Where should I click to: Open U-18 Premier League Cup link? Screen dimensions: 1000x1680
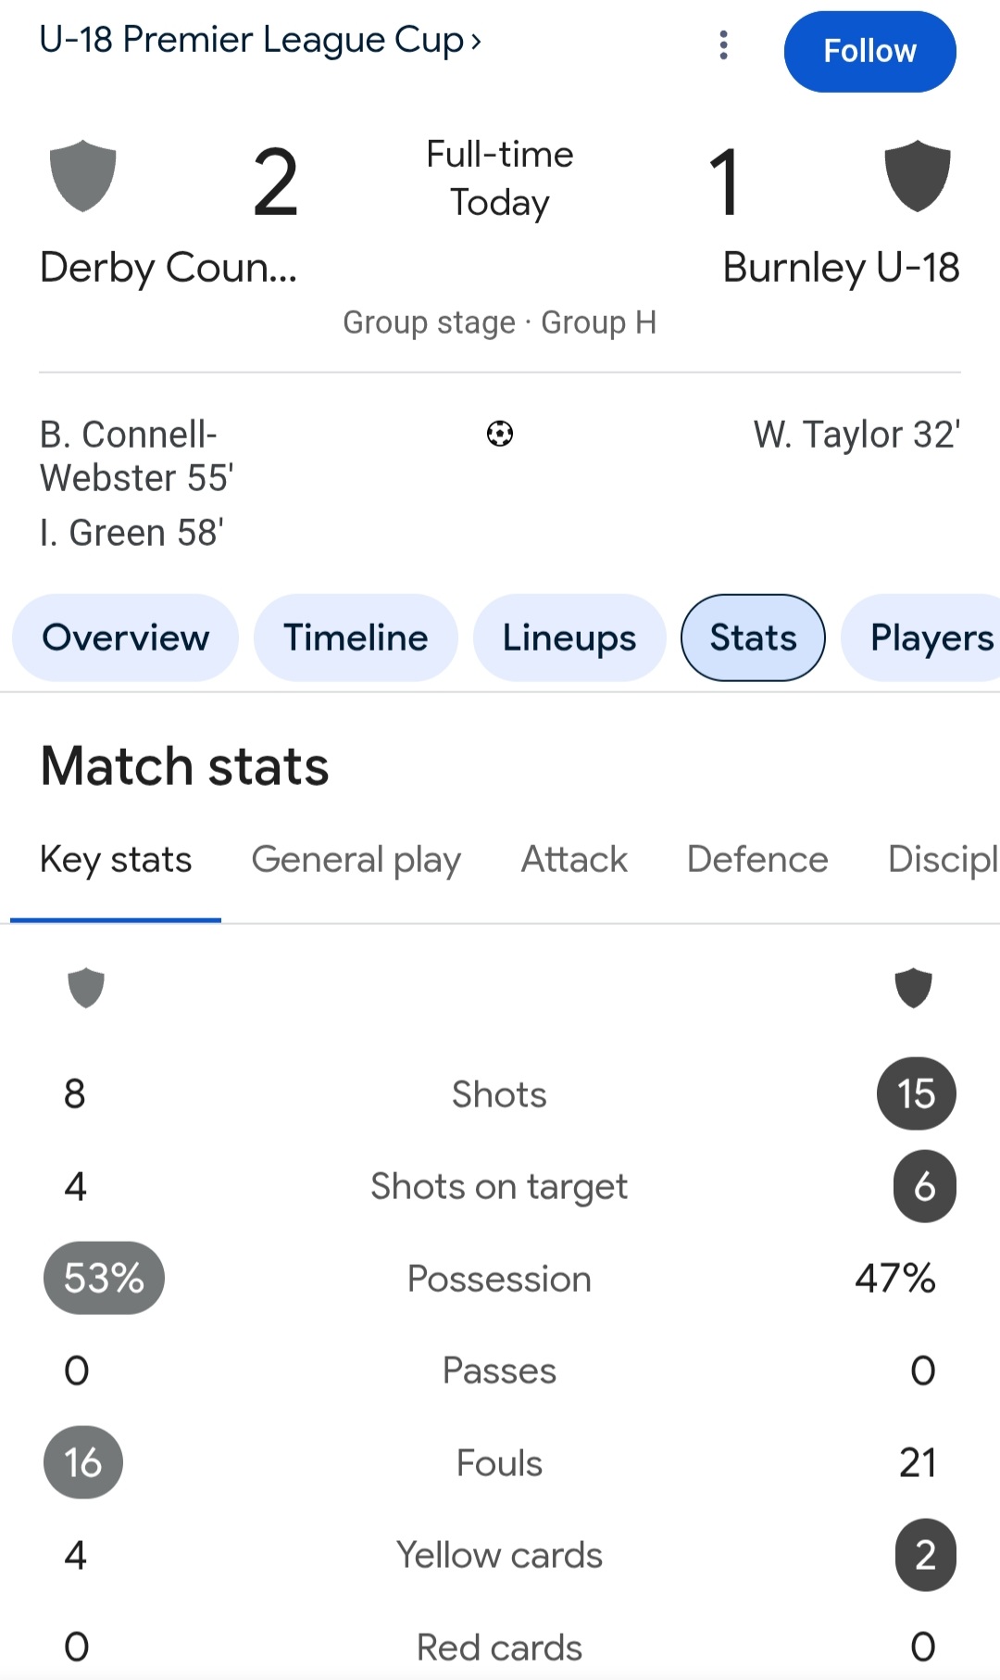tap(250, 40)
